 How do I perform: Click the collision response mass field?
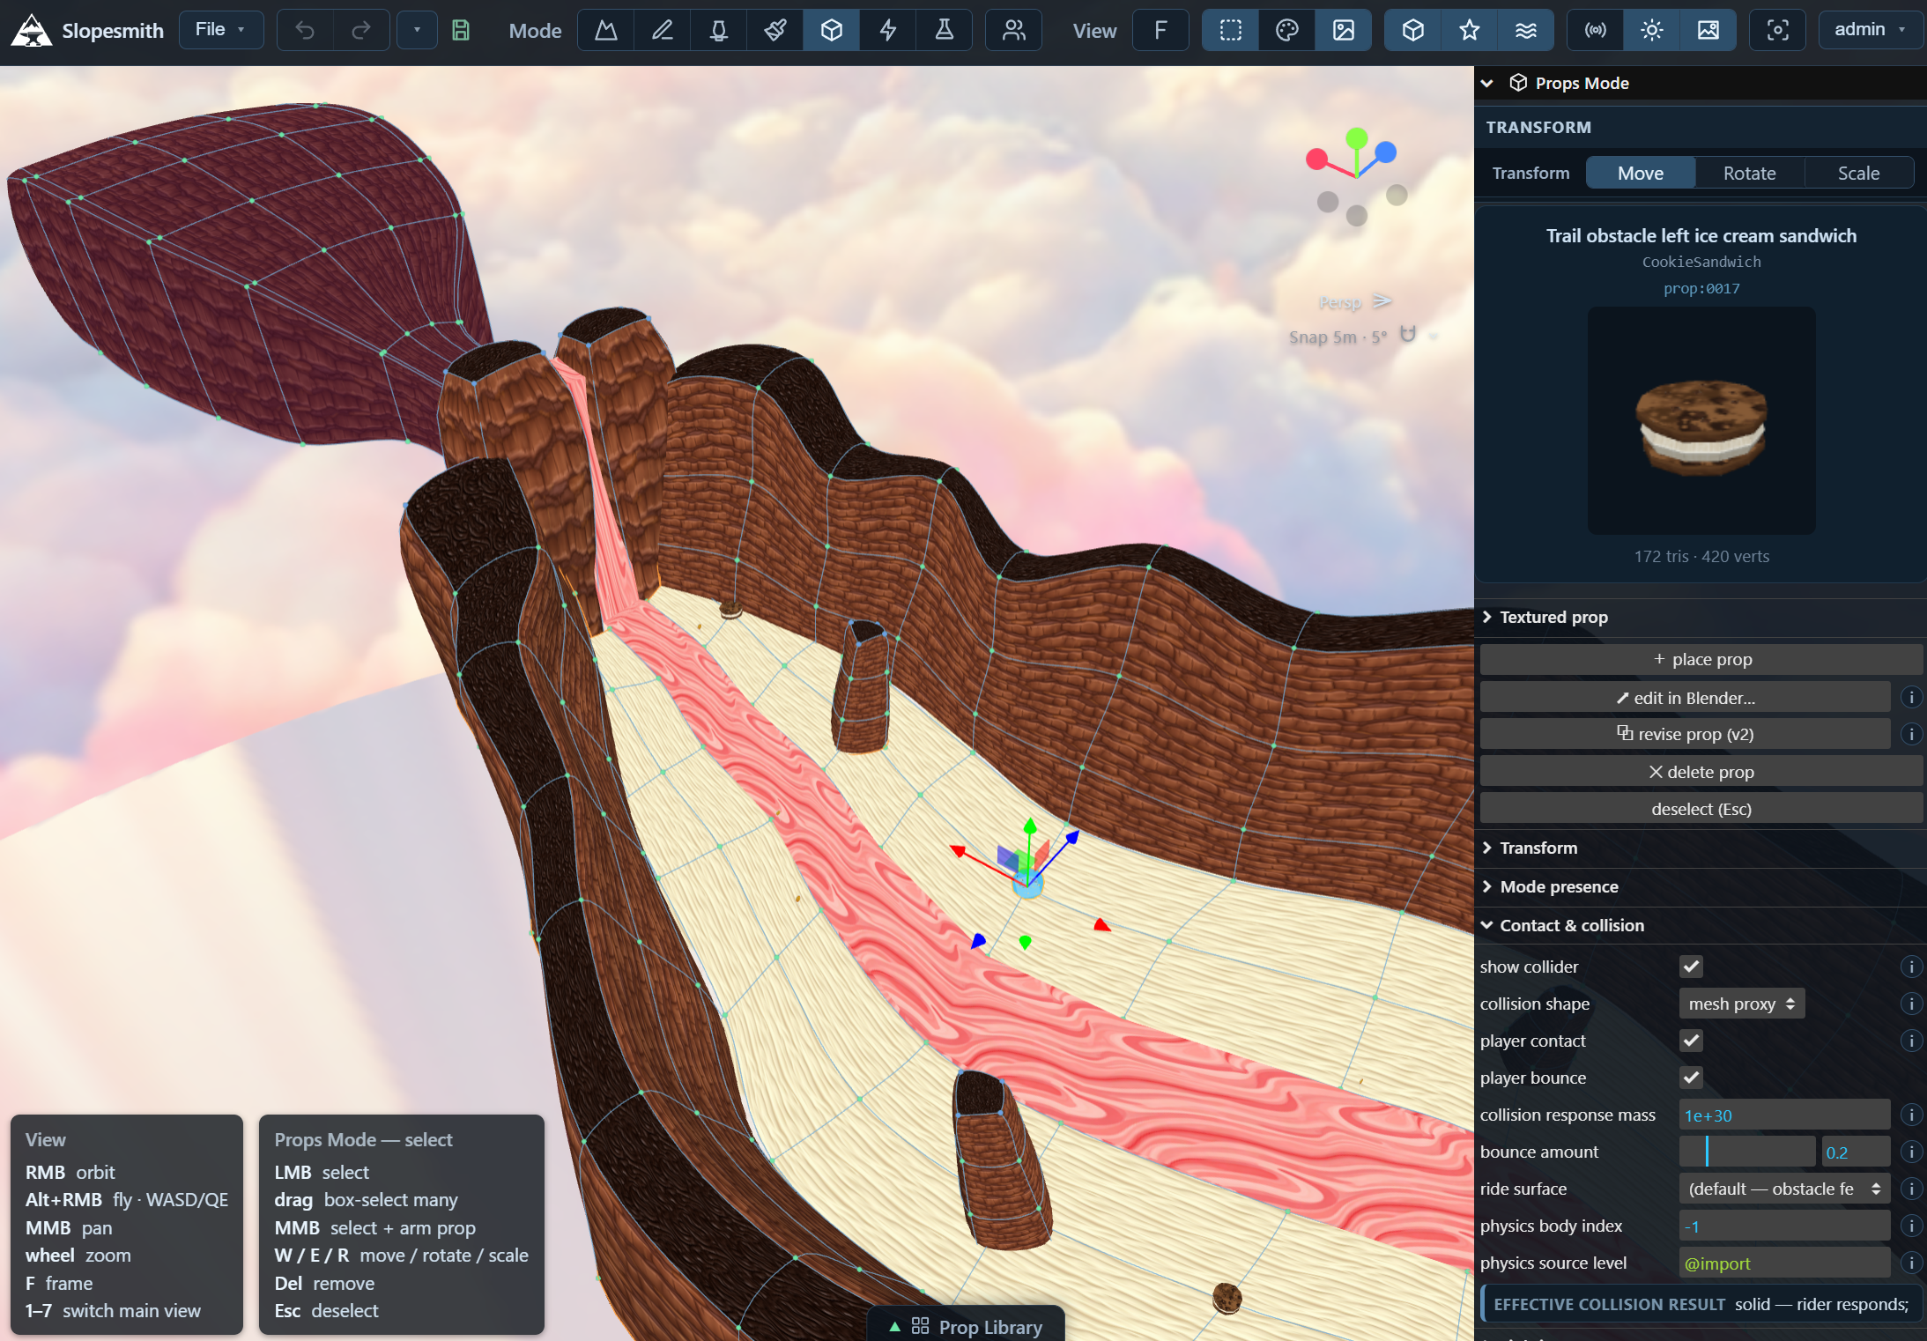point(1784,1115)
